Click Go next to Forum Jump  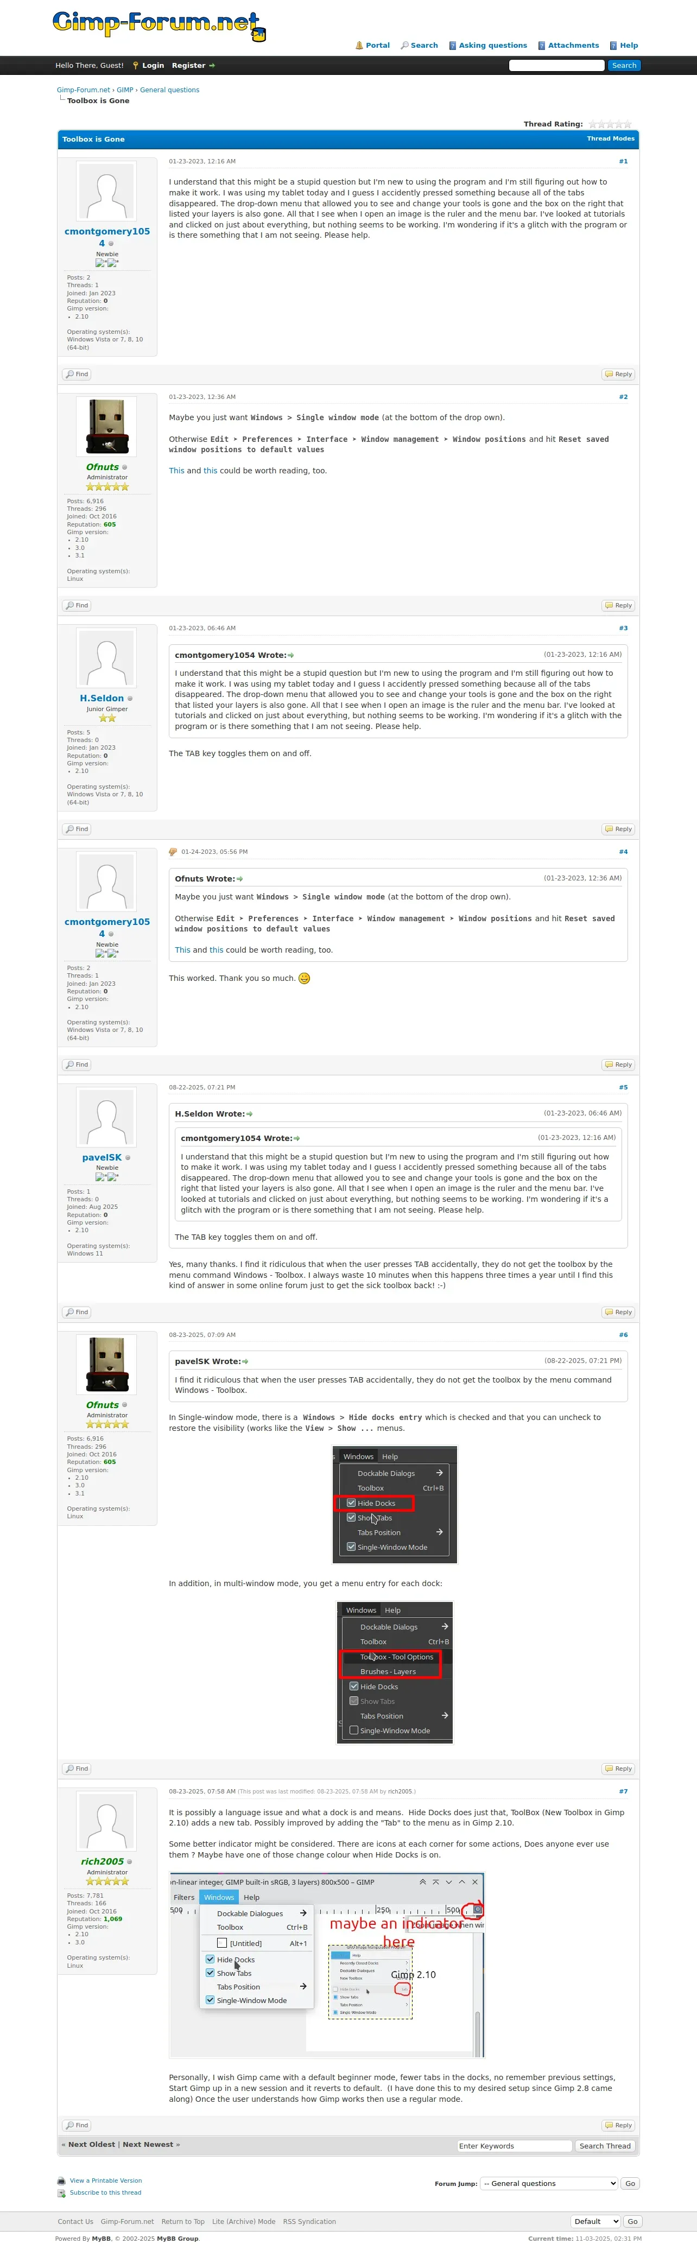630,2184
